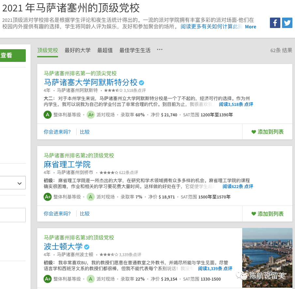Screen dimensions: 295x289
Task: Add 麻省理工学院 to list with heart
Action: coord(267,214)
